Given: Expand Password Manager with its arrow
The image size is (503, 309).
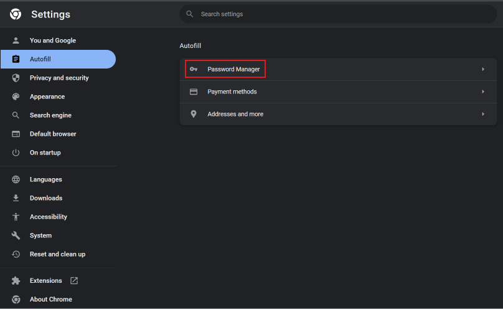Looking at the screenshot, I should click(x=483, y=69).
